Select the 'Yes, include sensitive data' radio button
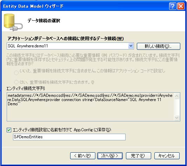 pos(16,82)
